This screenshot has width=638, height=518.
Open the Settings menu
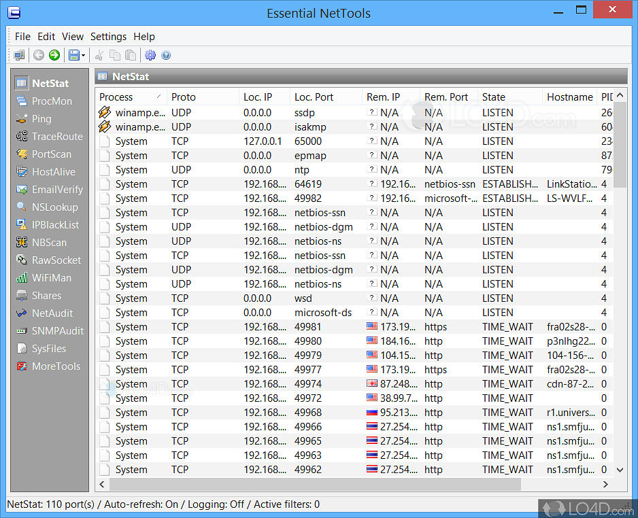tap(109, 37)
